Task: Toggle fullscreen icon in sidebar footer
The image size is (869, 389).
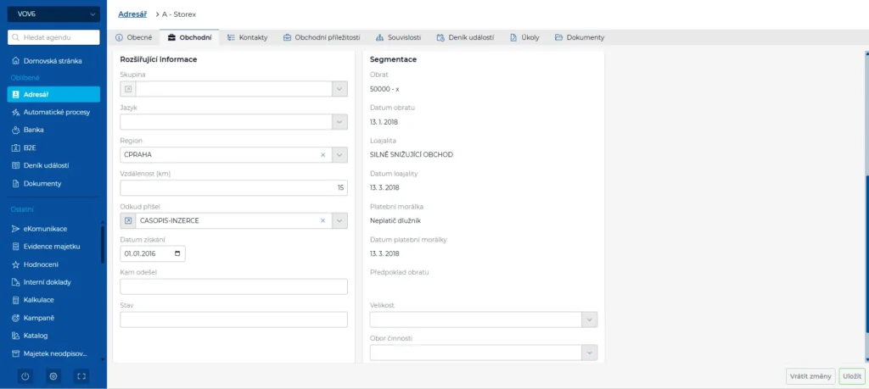Action: (81, 375)
